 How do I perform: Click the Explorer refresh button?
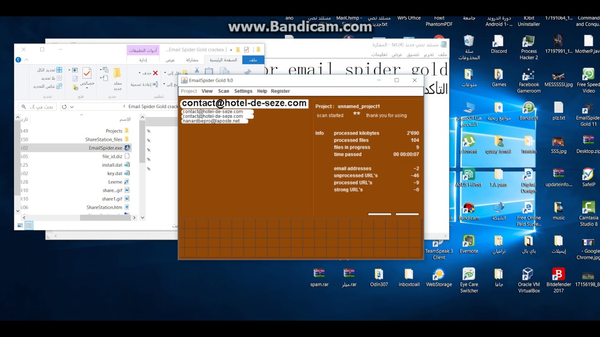[64, 107]
